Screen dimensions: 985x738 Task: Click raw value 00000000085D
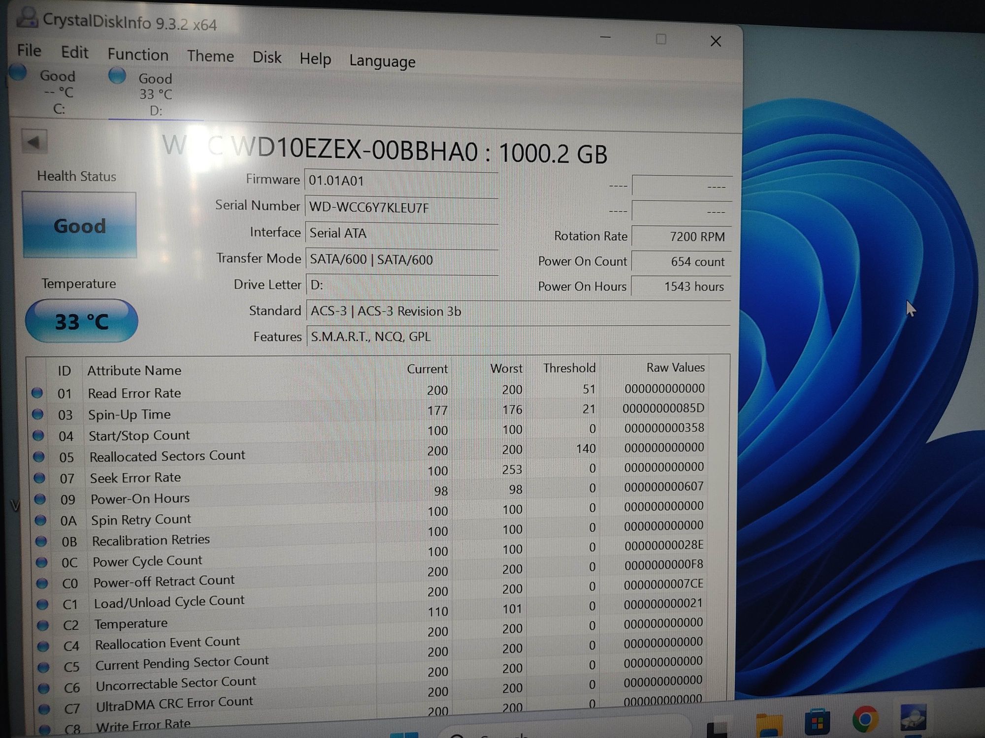pyautogui.click(x=663, y=408)
